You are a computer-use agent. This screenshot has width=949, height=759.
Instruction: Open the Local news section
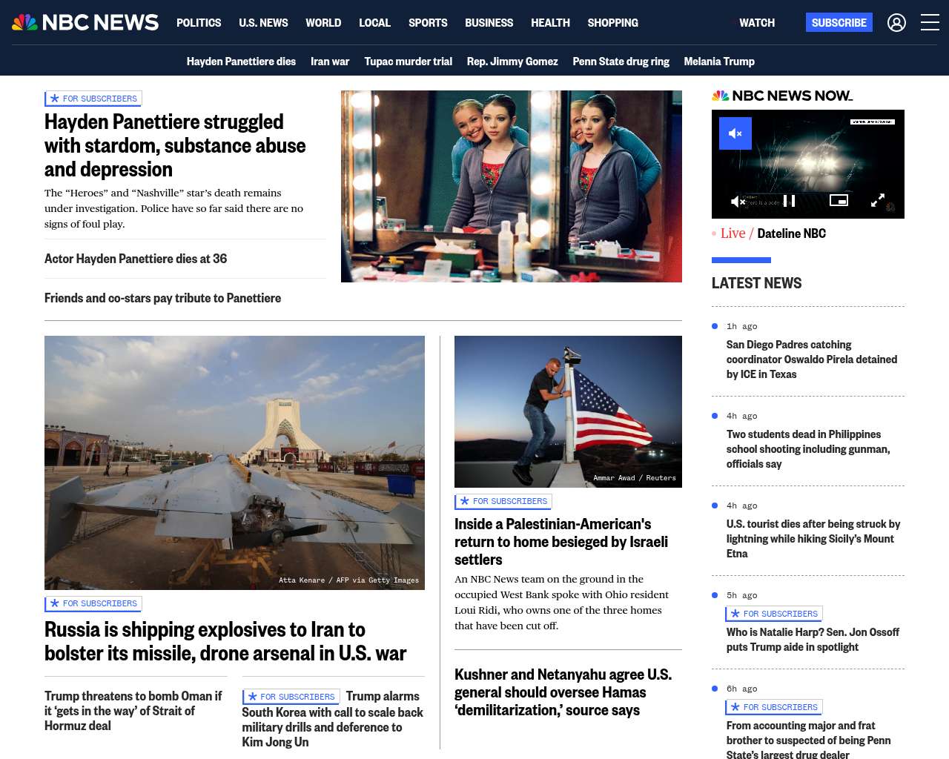(x=374, y=23)
